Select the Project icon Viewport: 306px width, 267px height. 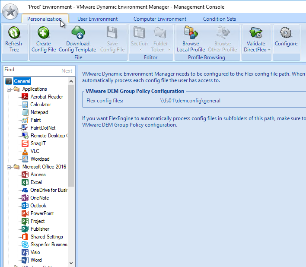coord(25,221)
